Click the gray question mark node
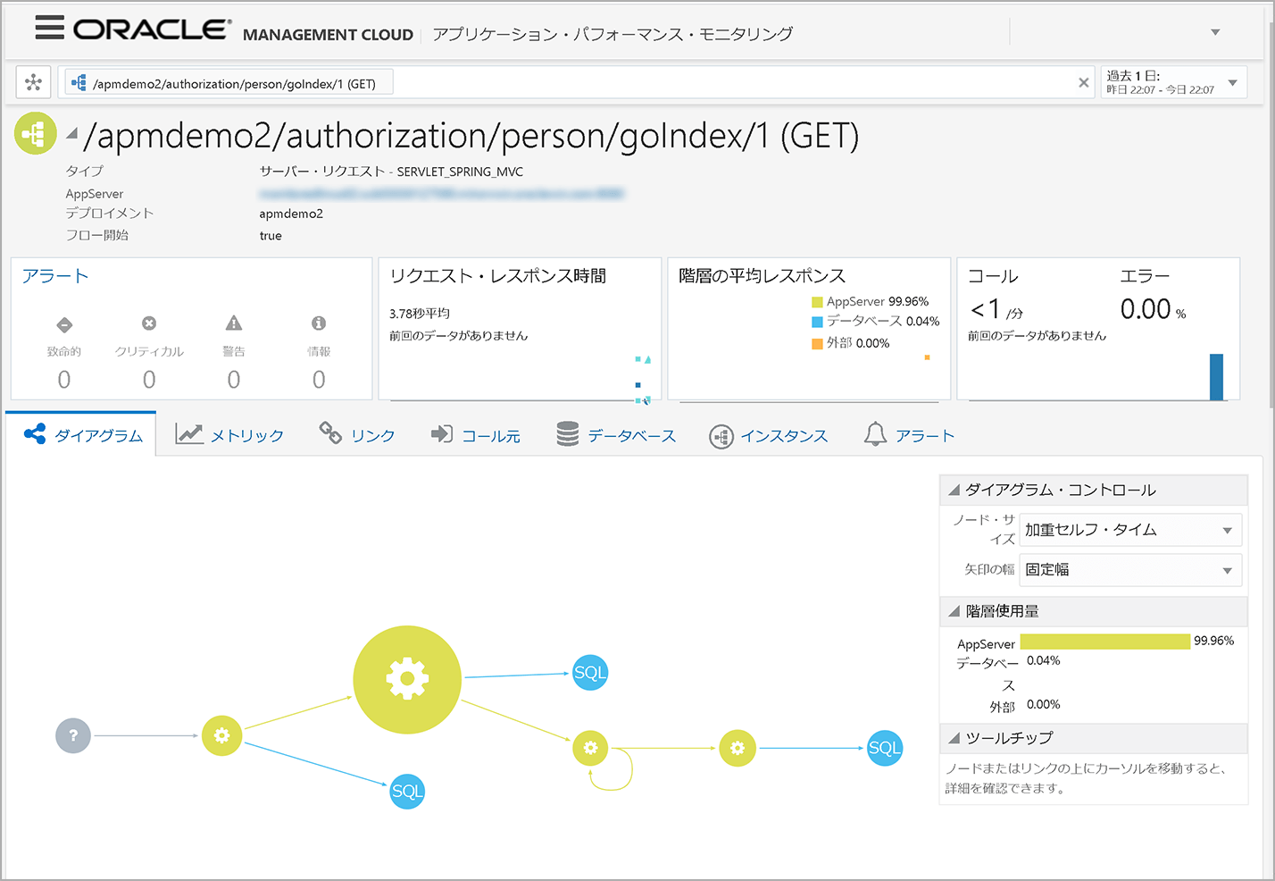The height and width of the screenshot is (881, 1275). coord(73,735)
